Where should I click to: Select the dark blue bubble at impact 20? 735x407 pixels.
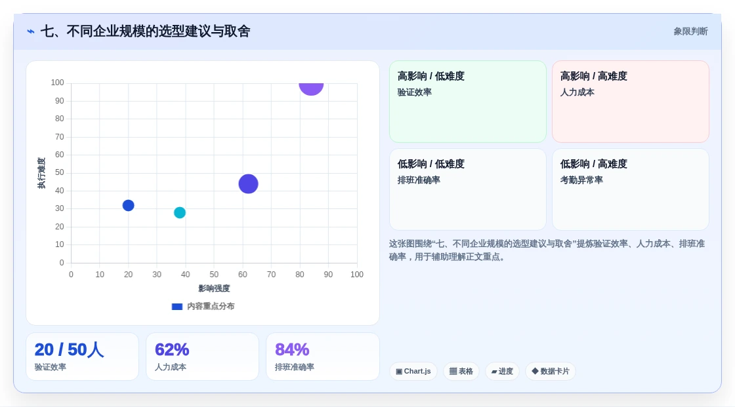tap(129, 206)
